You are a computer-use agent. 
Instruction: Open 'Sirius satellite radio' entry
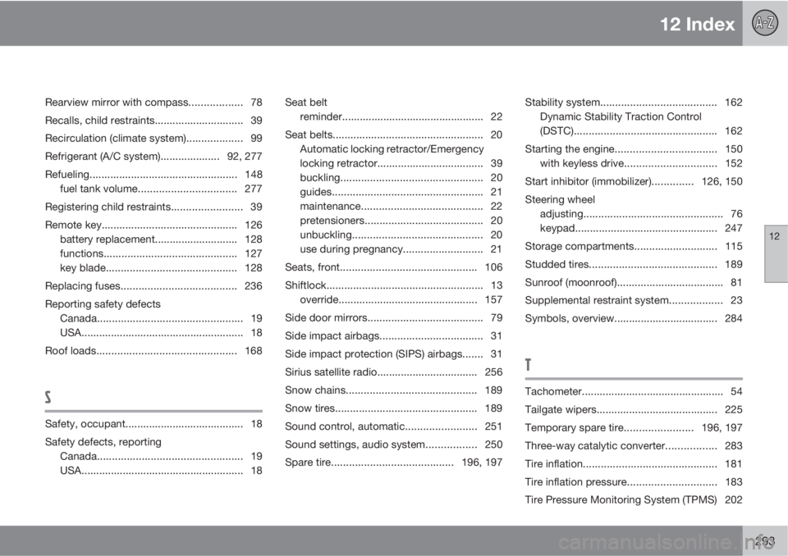393,372
